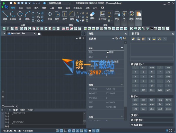Click the calculator C clear button
This screenshot has width=176, height=133.
[x=135, y=68]
